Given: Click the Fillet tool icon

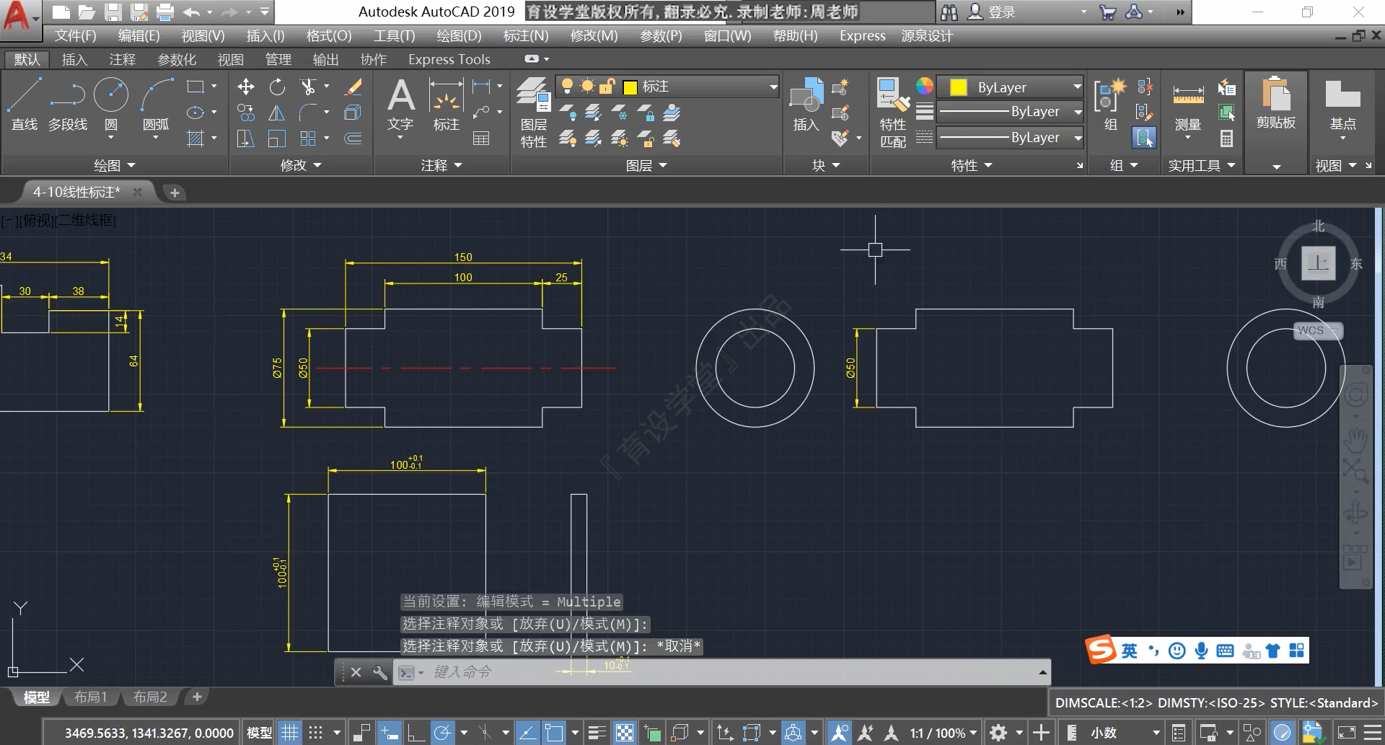Looking at the screenshot, I should pos(308,113).
